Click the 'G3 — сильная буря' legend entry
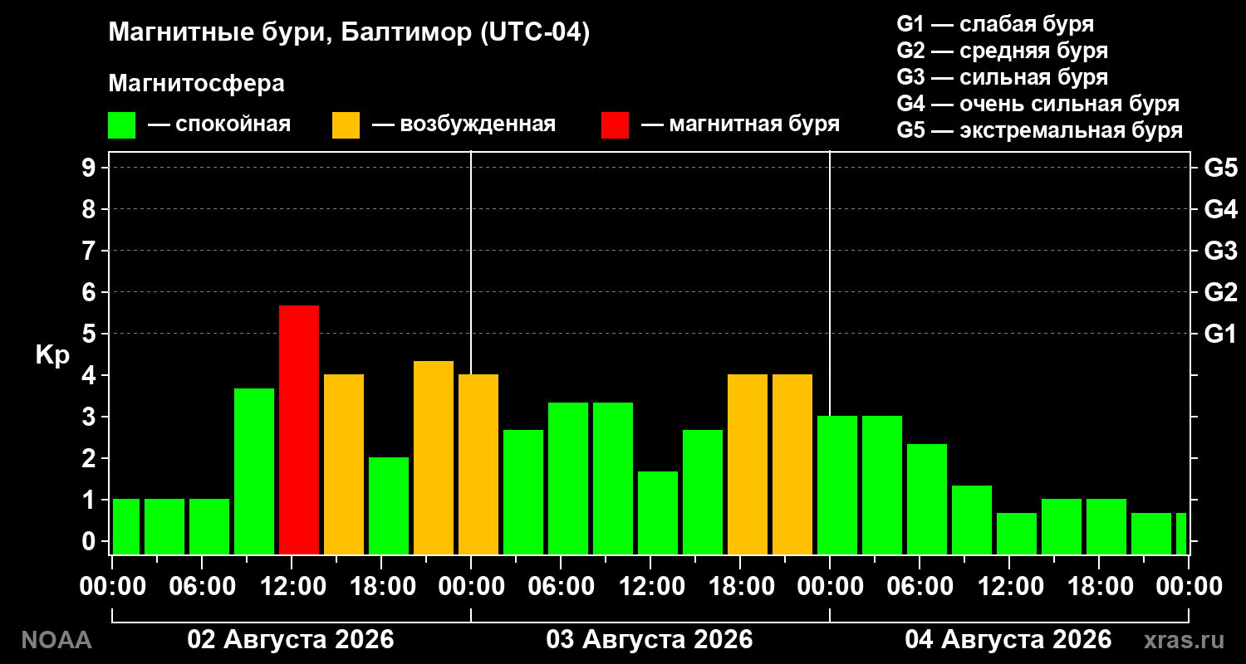 (1003, 78)
